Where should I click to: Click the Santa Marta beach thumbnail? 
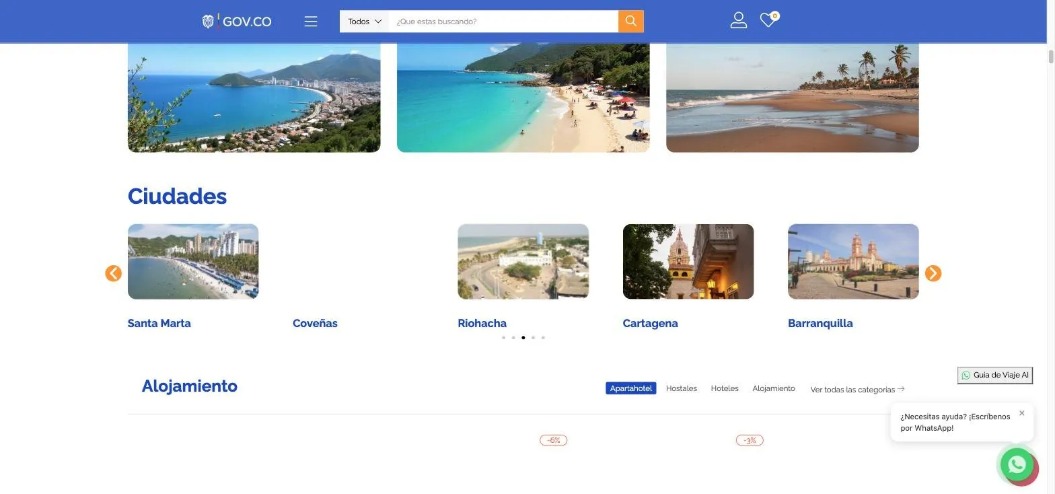193,261
